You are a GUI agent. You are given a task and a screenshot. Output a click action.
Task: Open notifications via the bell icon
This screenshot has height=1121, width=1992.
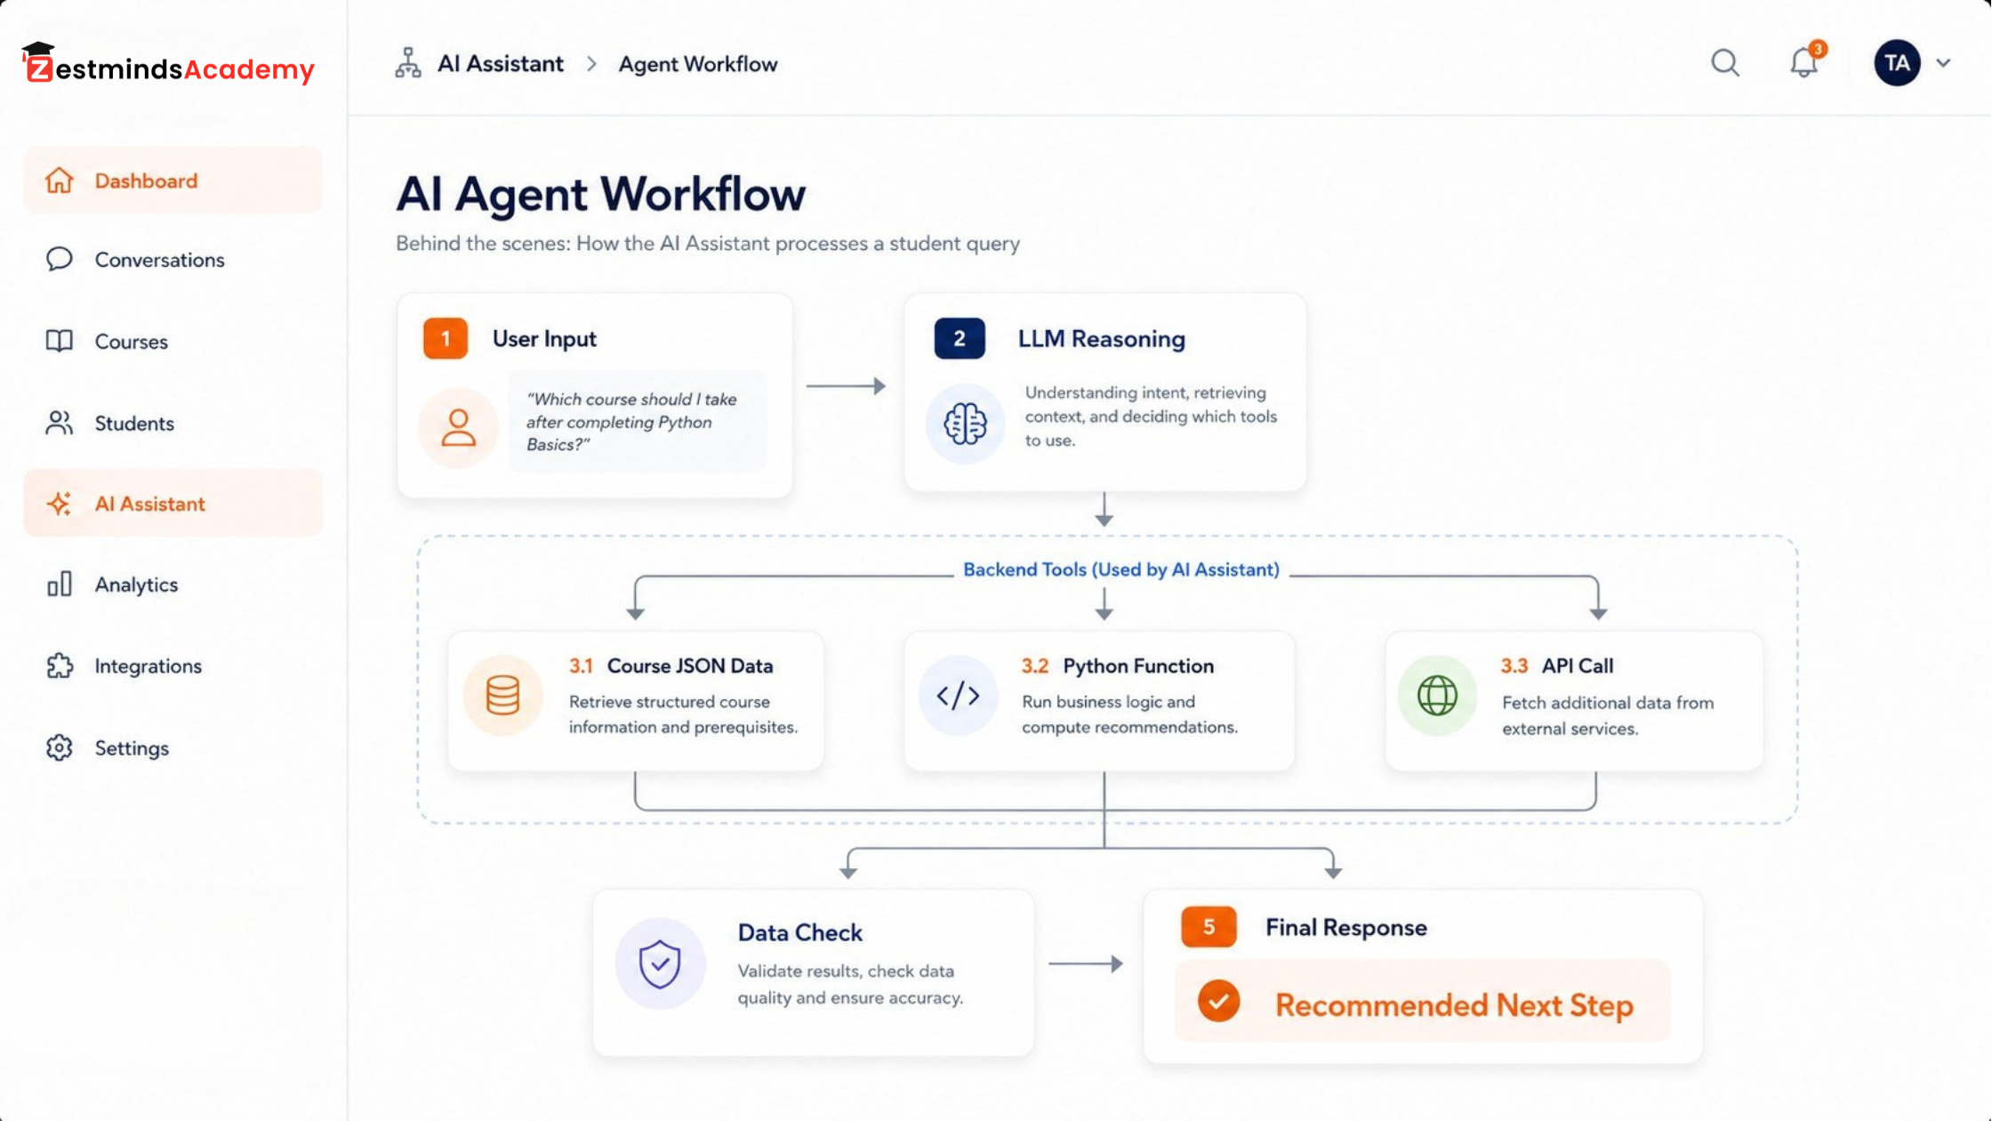[x=1805, y=61]
